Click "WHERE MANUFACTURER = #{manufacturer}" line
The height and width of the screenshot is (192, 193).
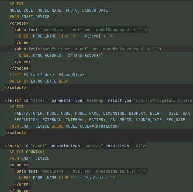[61, 55]
